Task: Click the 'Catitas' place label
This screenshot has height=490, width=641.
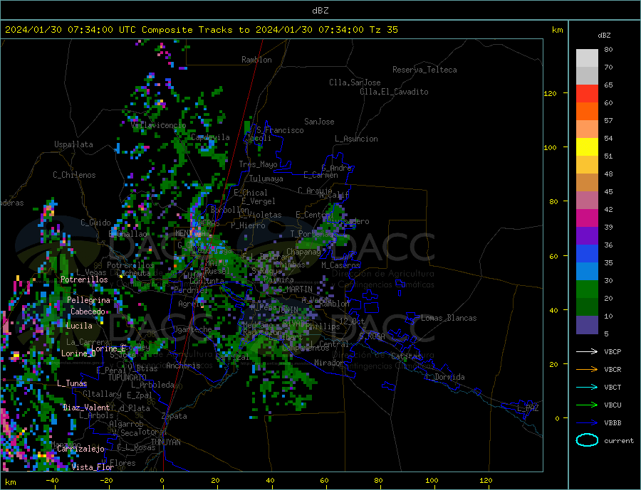Action: (407, 356)
